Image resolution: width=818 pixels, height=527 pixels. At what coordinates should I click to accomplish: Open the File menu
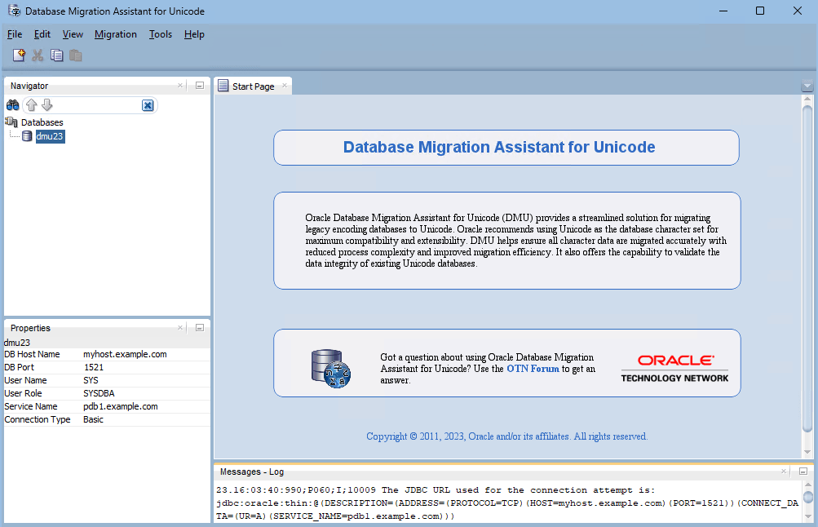(15, 34)
